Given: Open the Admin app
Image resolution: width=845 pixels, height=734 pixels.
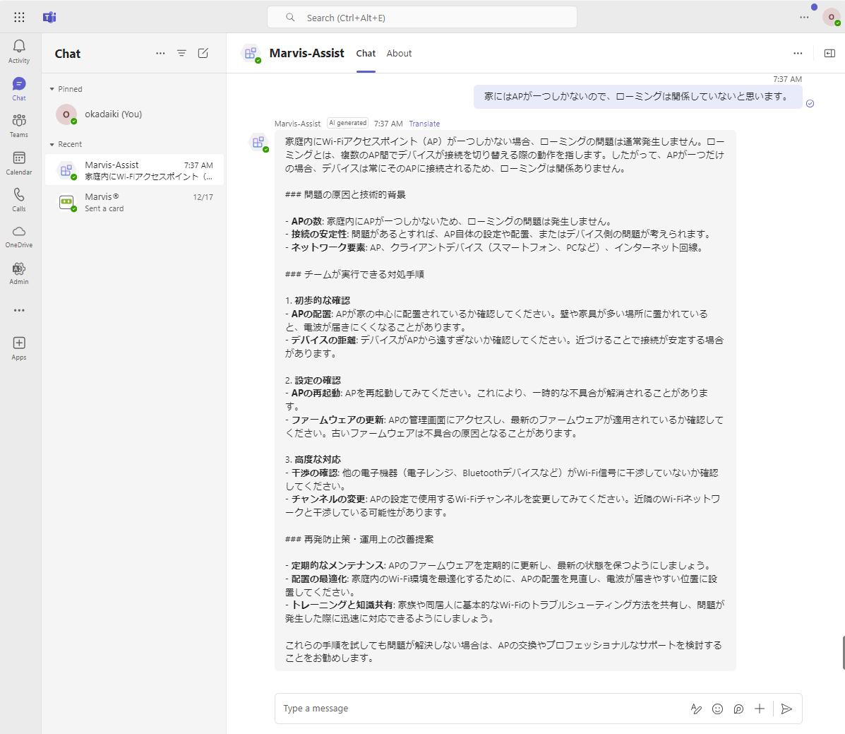Looking at the screenshot, I should pyautogui.click(x=19, y=273).
